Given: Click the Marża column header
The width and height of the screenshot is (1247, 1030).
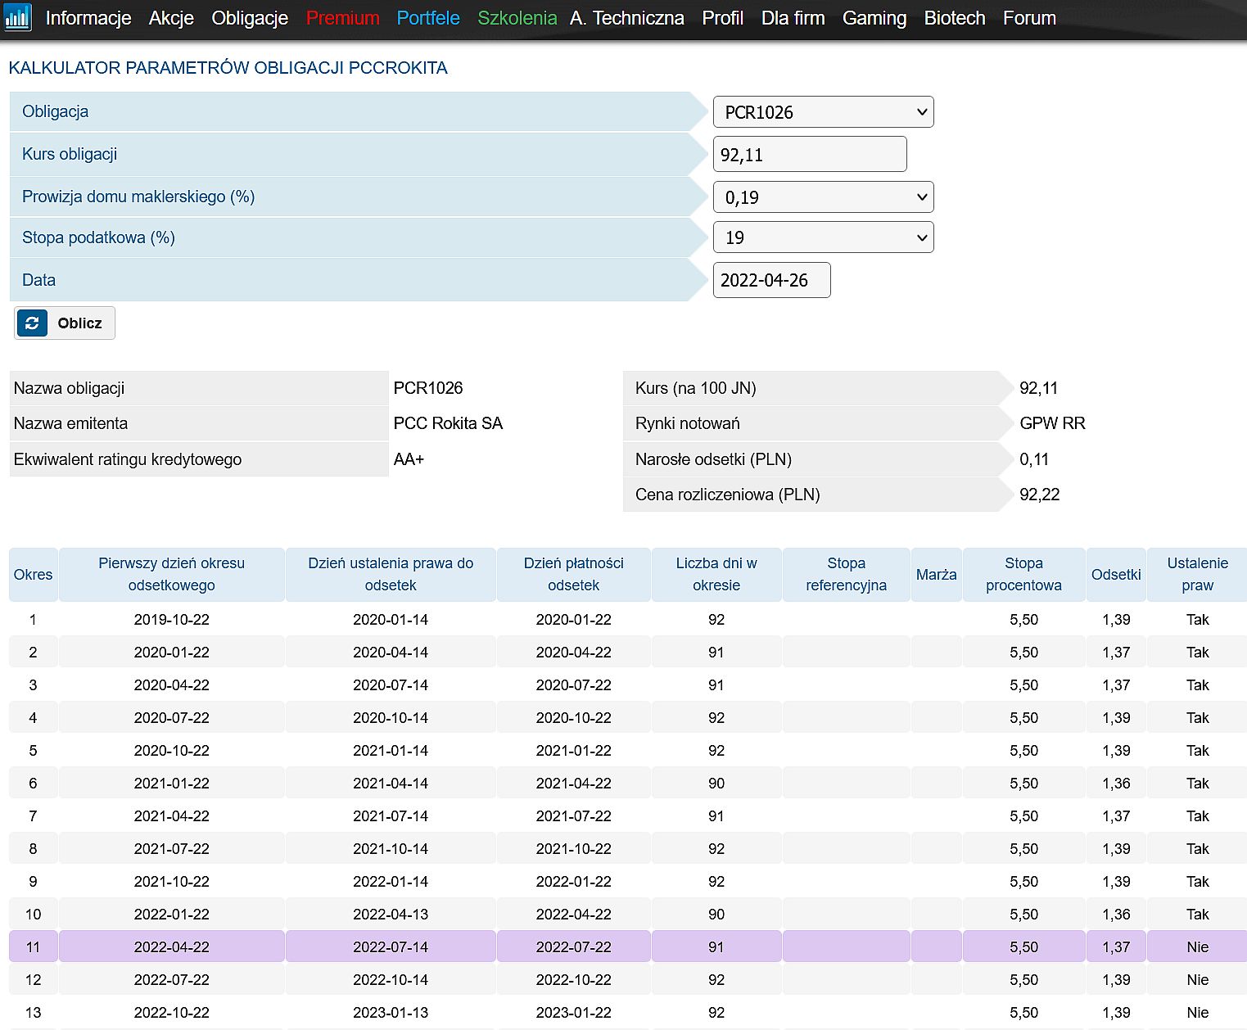Looking at the screenshot, I should (937, 575).
